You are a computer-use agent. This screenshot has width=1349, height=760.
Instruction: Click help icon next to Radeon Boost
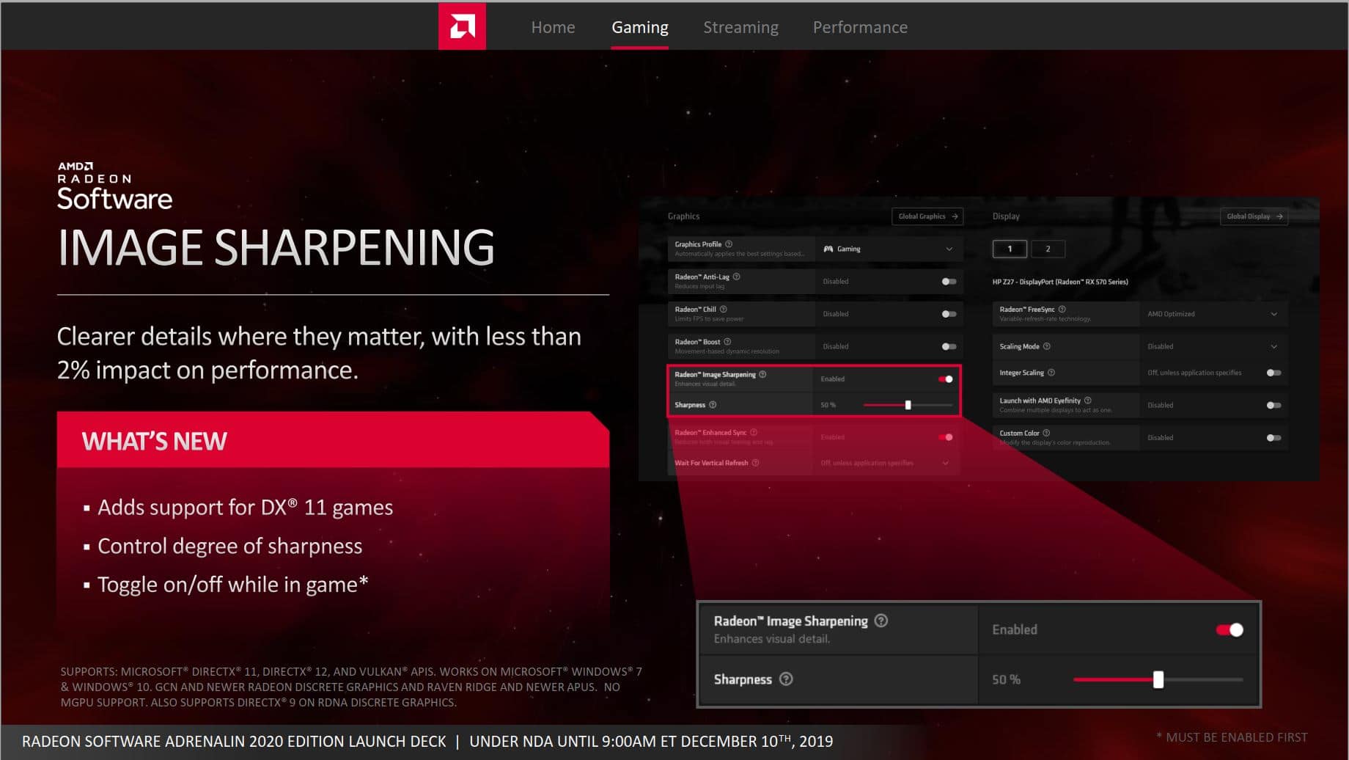727,341
